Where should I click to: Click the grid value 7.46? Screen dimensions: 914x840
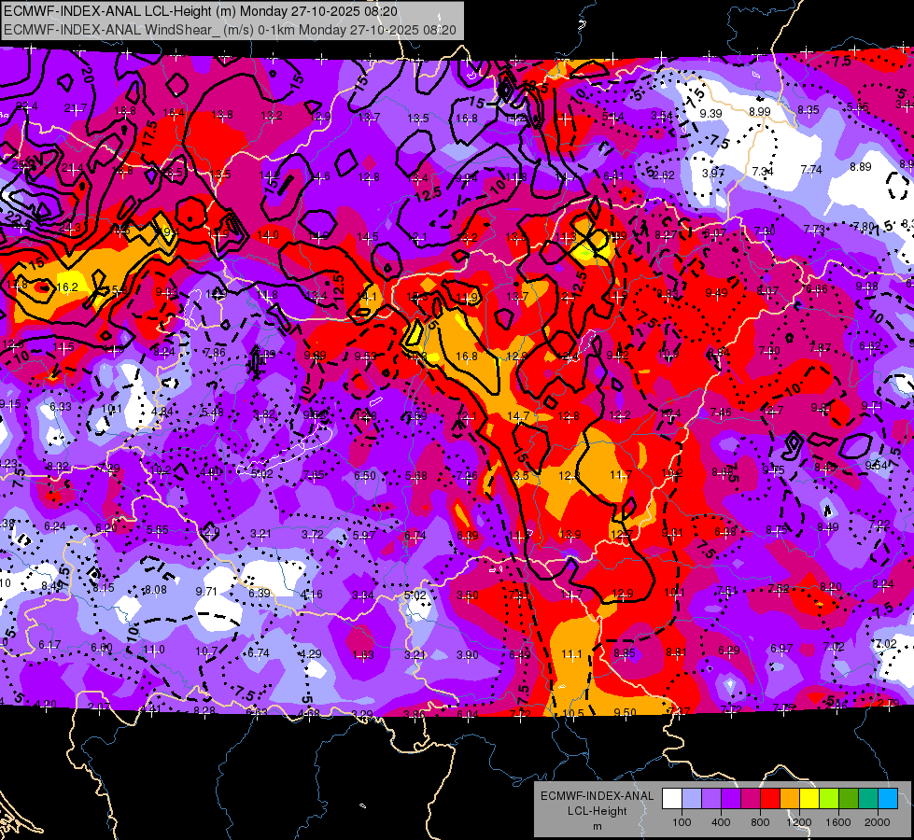click(721, 413)
